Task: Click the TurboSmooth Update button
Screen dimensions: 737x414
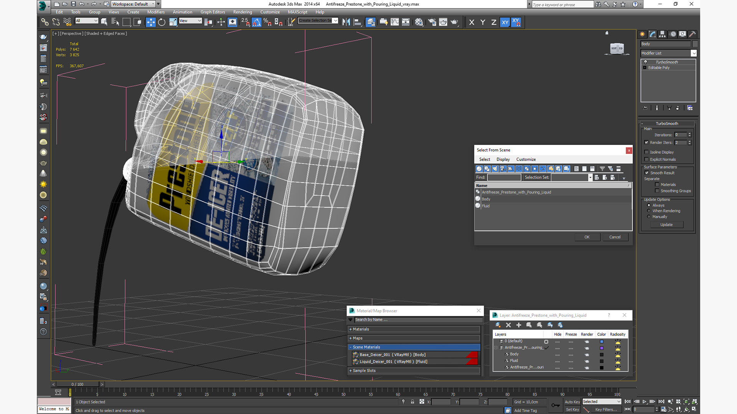Action: pyautogui.click(x=666, y=225)
